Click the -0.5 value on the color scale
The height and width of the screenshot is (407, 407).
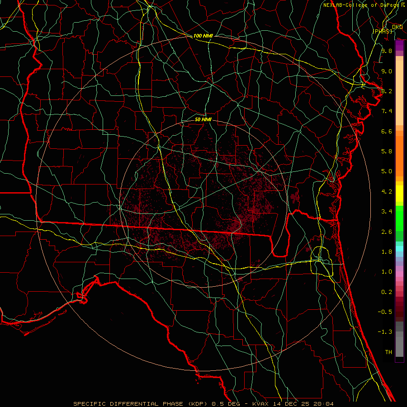(x=385, y=312)
